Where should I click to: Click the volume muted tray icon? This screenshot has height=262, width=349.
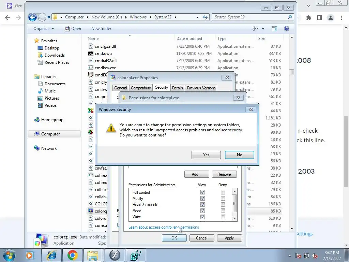coord(315,256)
